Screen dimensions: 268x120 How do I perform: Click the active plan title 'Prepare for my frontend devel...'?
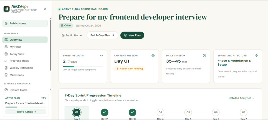click(x=25, y=103)
